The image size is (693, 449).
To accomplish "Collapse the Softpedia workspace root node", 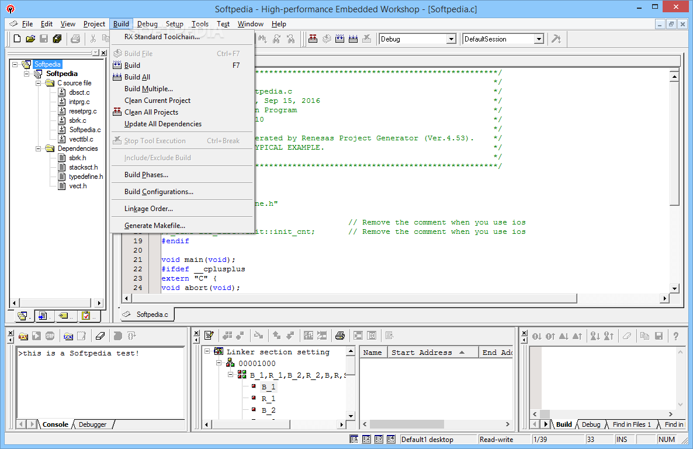I will [x=15, y=64].
